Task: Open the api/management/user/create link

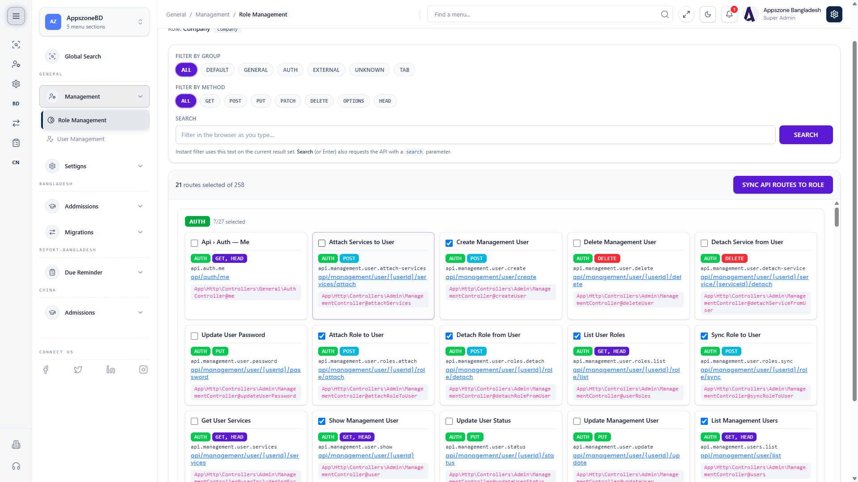Action: (491, 277)
